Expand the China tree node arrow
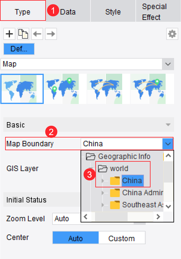Screen dimensions: 181x259 [x=103, y=181]
